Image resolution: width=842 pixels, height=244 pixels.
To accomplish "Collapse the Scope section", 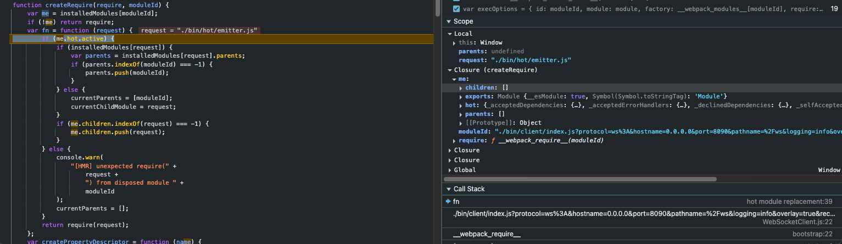I will [449, 21].
